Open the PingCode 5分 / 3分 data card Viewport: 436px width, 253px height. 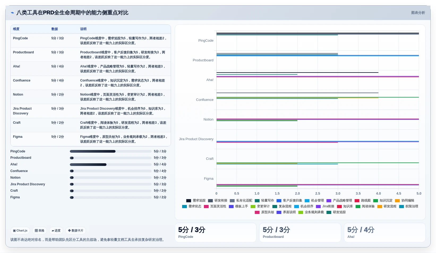tap(216, 233)
